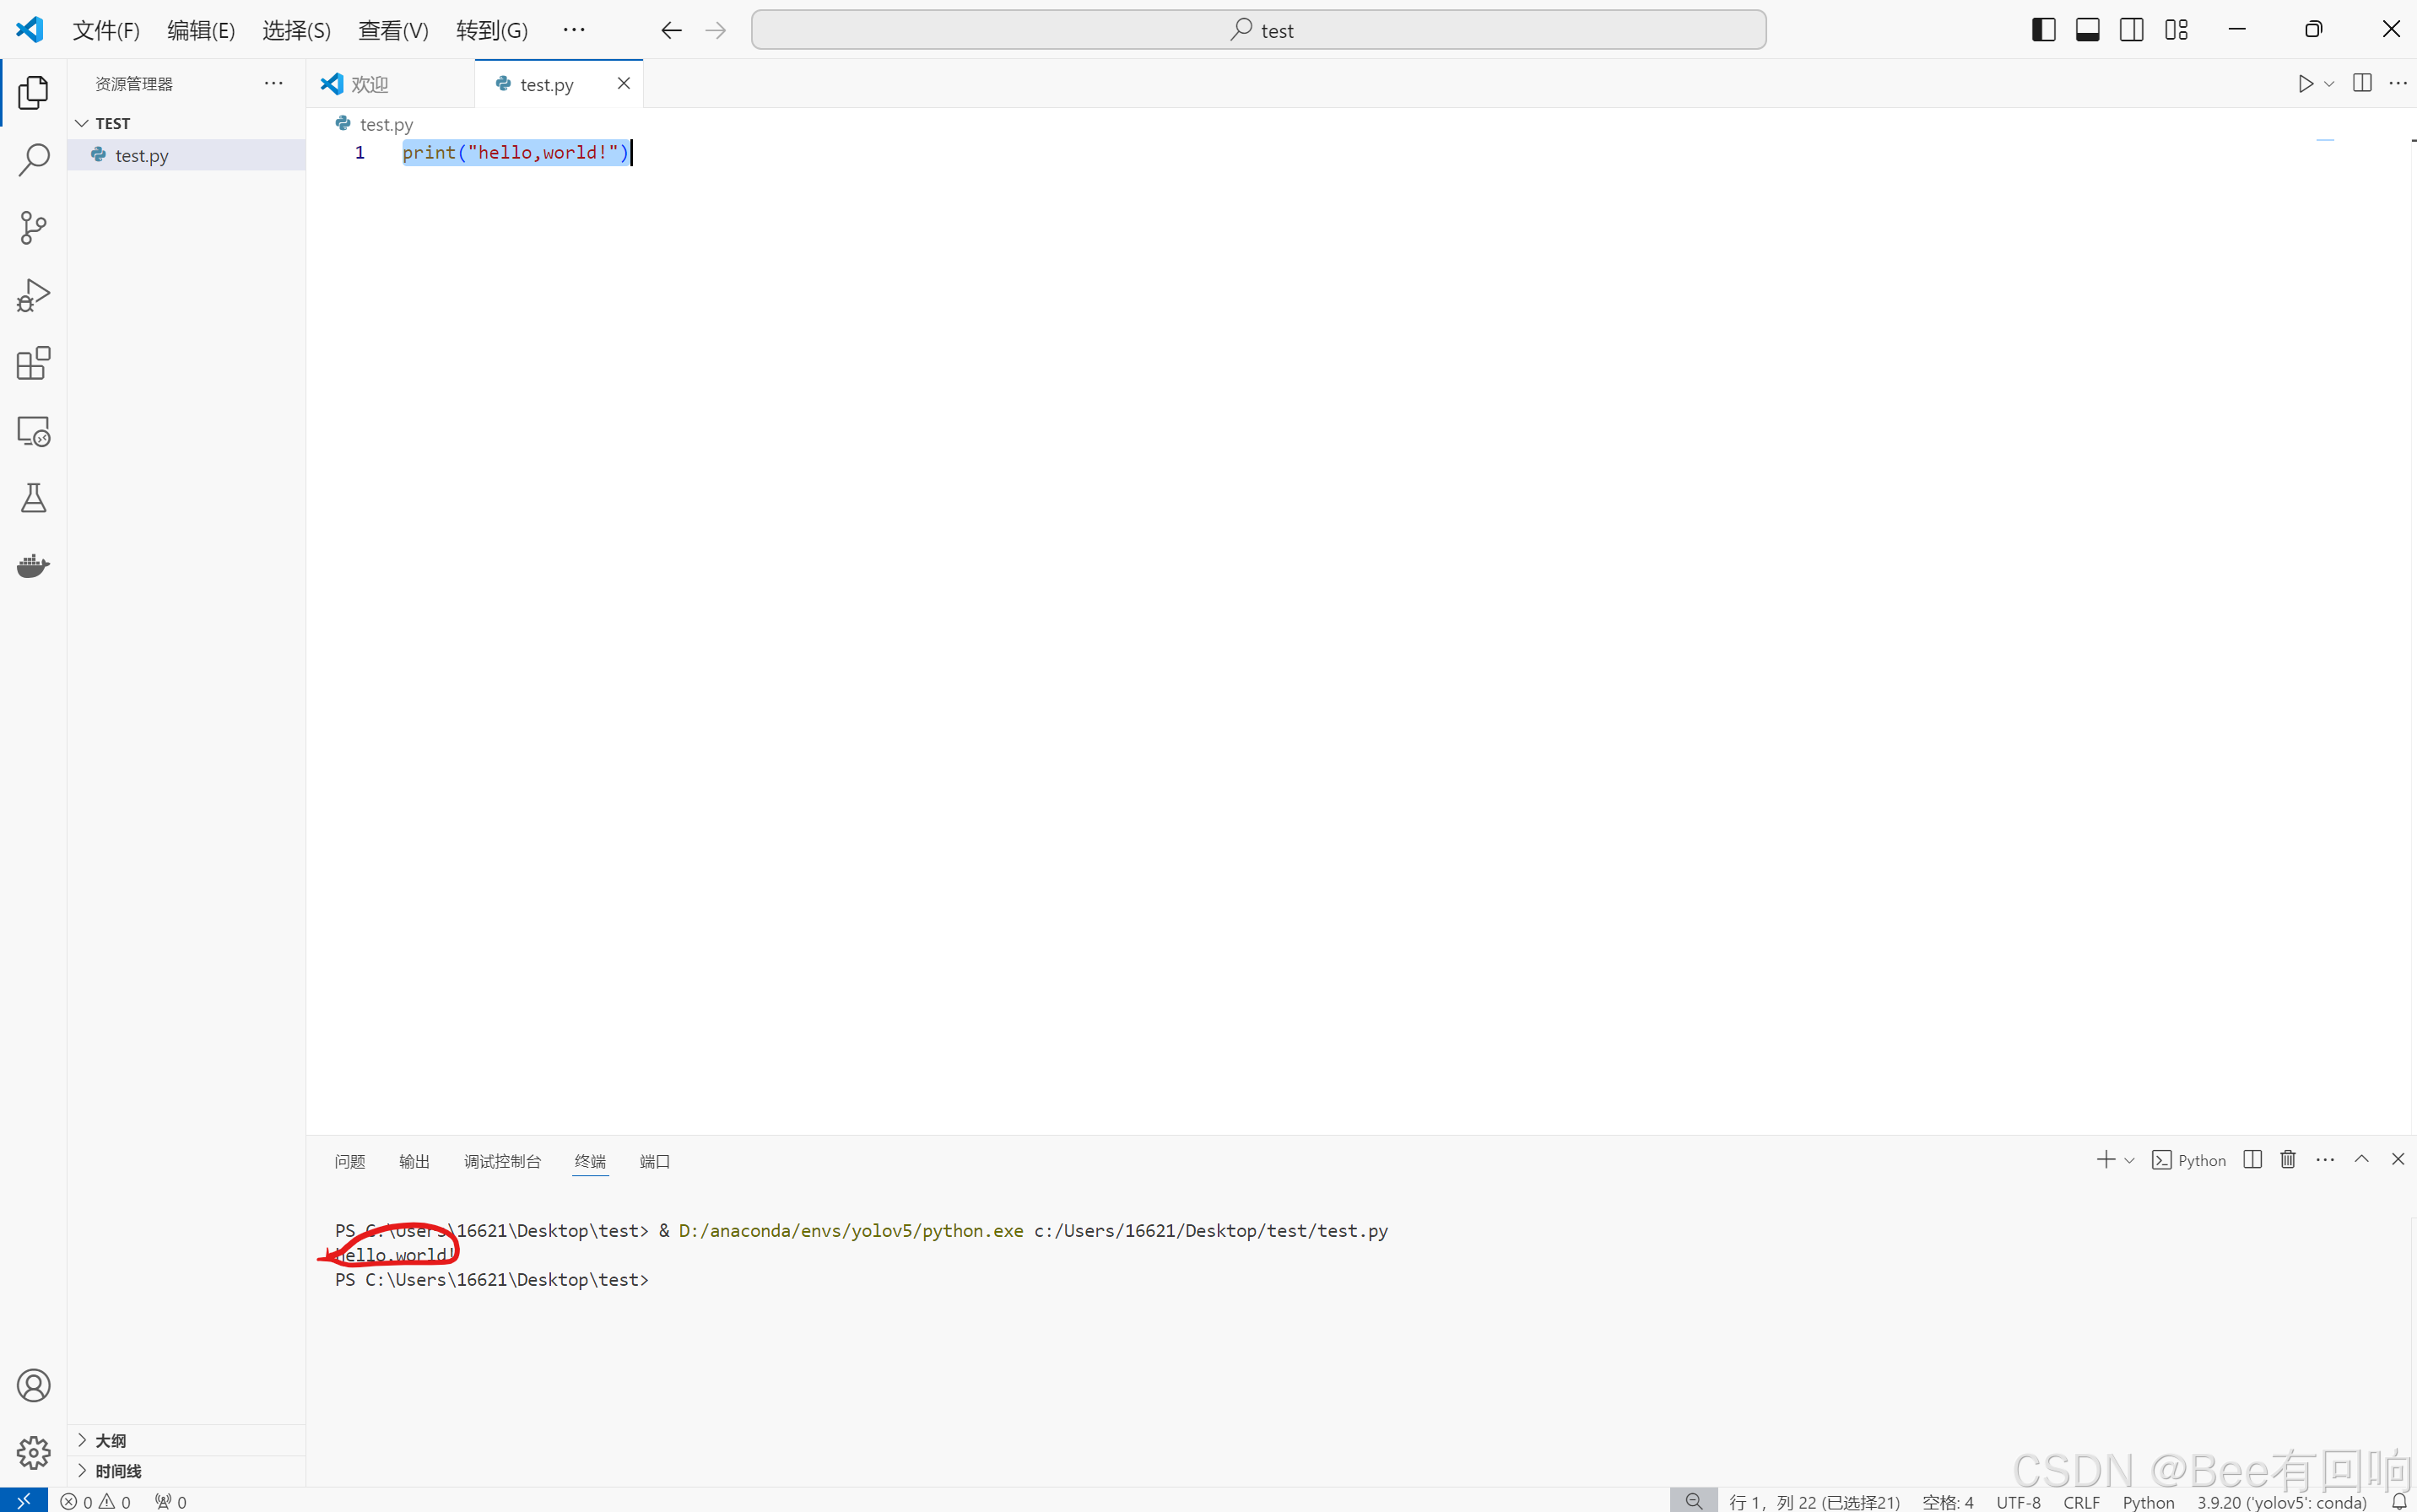The width and height of the screenshot is (2417, 1512).
Task: Open the Source Control view
Action: tap(34, 228)
